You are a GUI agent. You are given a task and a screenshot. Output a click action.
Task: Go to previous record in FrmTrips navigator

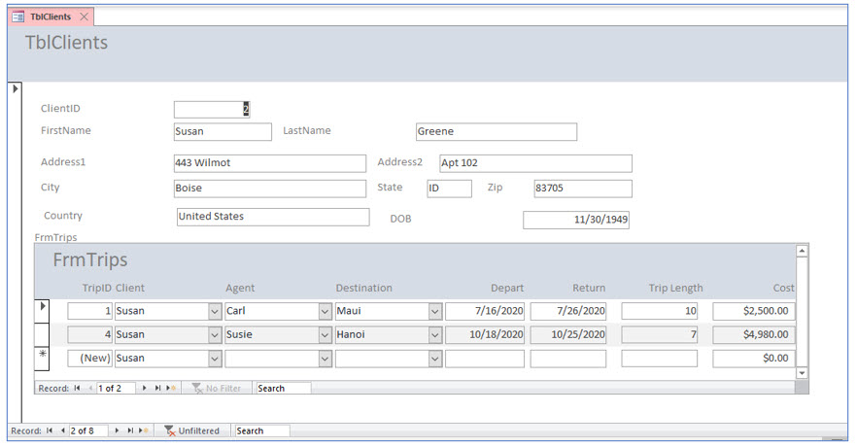click(x=90, y=388)
